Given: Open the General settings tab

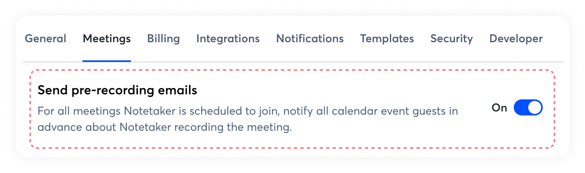Looking at the screenshot, I should point(45,39).
